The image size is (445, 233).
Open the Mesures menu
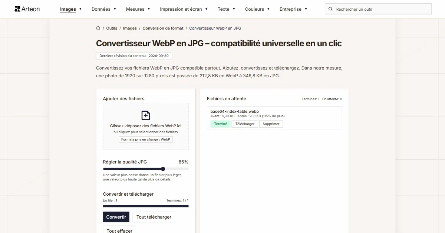pos(135,9)
